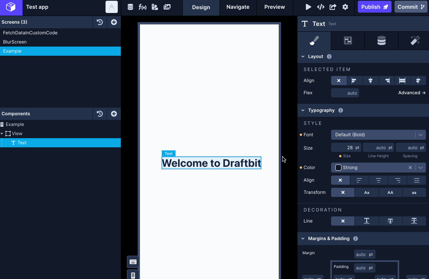Align text center in Typography
The image size is (429, 279).
[x=379, y=180]
